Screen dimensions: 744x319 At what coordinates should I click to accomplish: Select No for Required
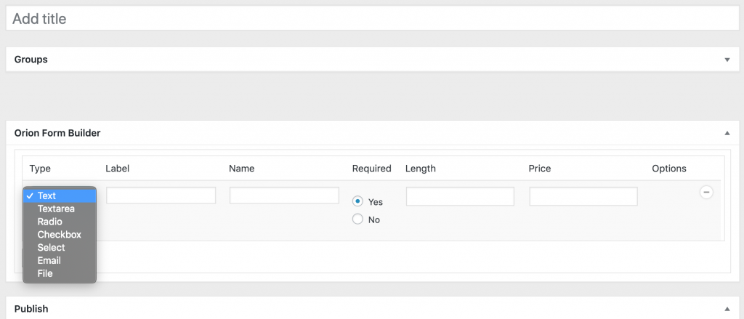coord(357,219)
